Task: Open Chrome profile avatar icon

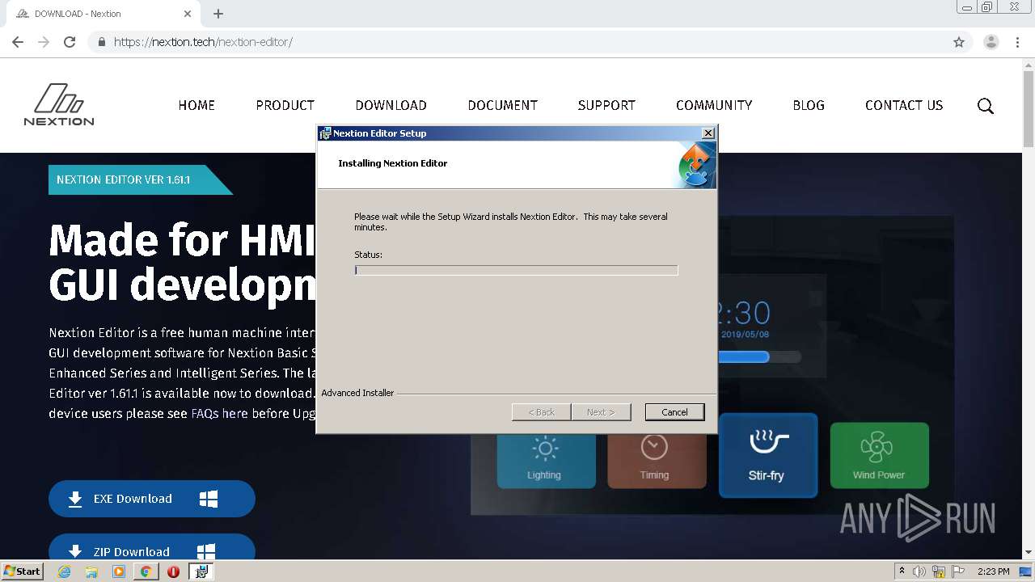Action: coord(991,42)
